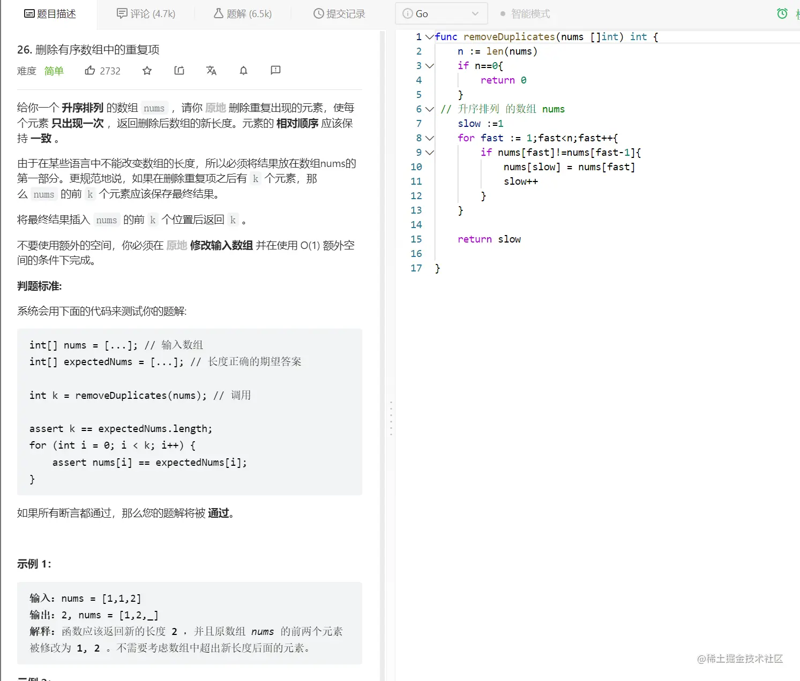Click the notification bell icon
The width and height of the screenshot is (800, 681).
[244, 71]
